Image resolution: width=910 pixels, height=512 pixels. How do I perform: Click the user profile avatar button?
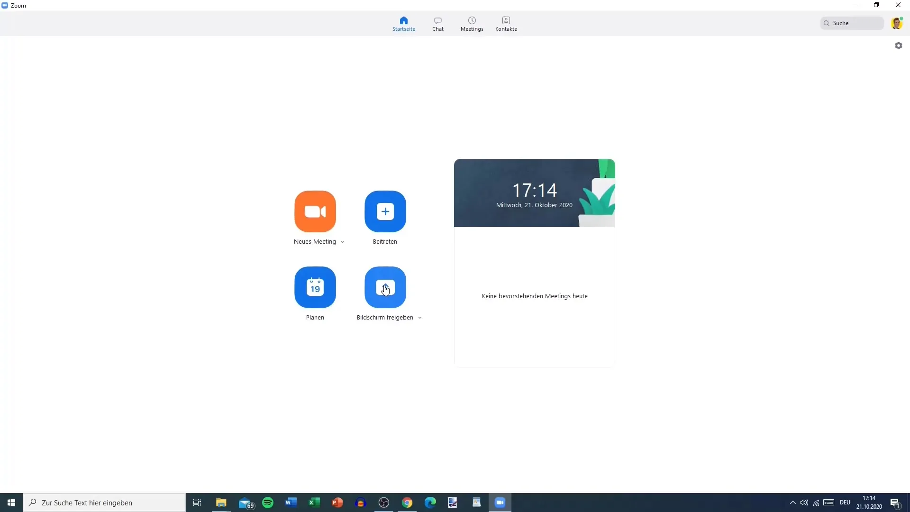(x=898, y=23)
